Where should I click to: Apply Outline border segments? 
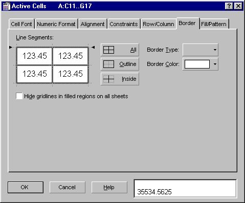tap(120, 64)
